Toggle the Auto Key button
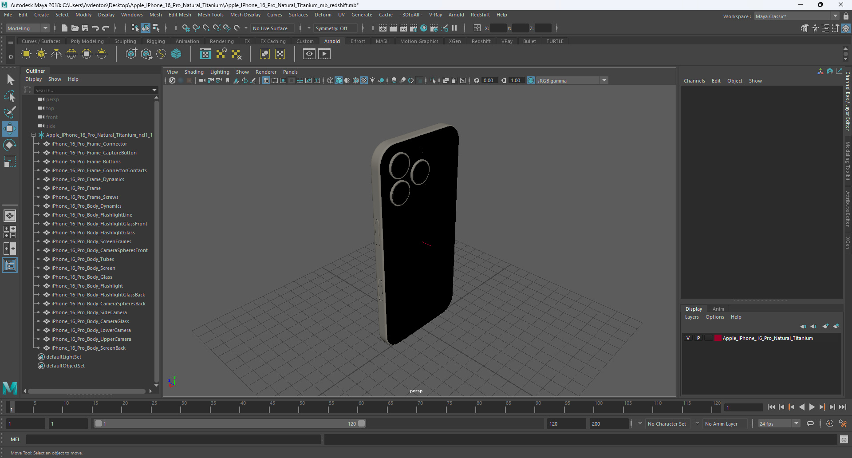852x458 pixels. coord(830,423)
